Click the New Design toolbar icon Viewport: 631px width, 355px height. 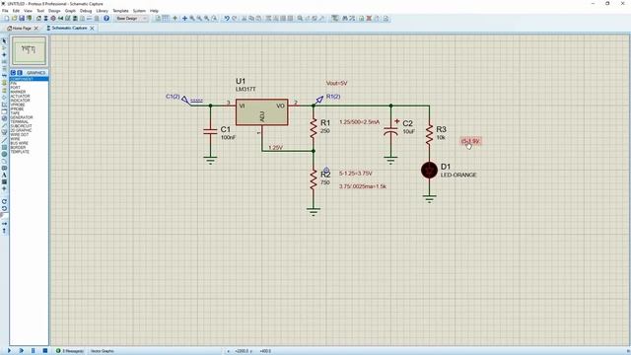(x=7, y=18)
